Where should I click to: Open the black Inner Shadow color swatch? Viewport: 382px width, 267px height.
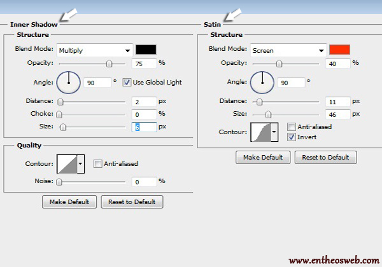(146, 50)
